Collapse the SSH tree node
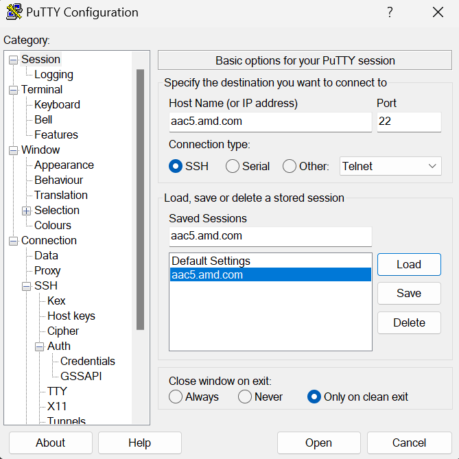459x459 pixels. click(x=26, y=286)
